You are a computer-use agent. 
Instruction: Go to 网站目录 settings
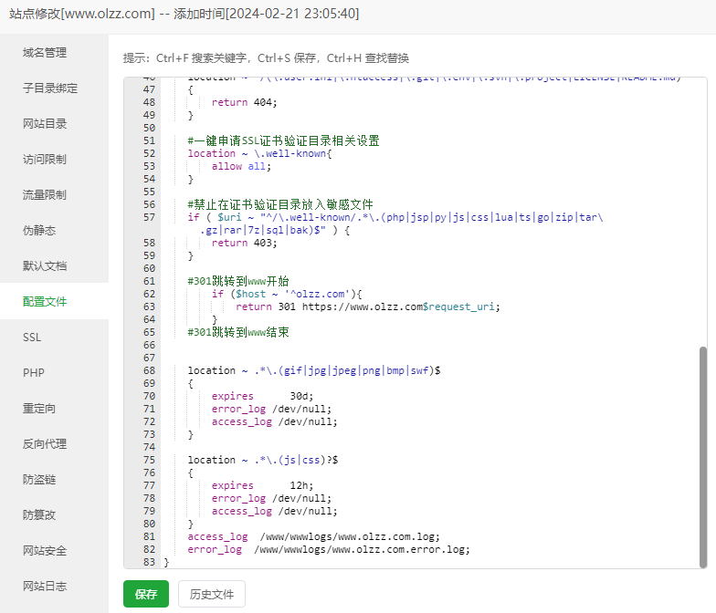[x=45, y=124]
